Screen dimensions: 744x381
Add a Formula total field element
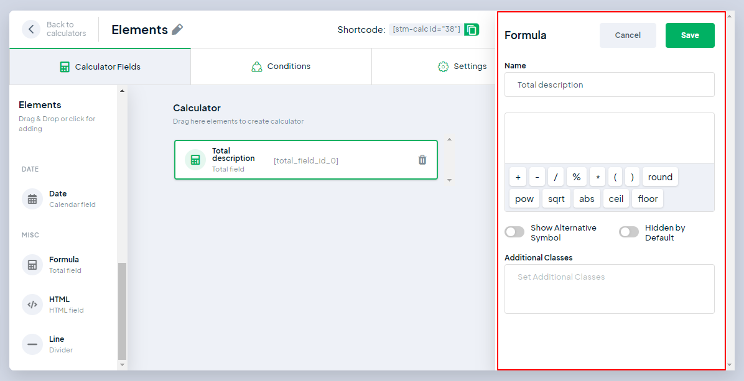(63, 265)
